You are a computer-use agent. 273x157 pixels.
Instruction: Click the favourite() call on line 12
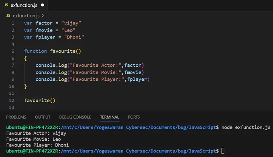point(40,101)
